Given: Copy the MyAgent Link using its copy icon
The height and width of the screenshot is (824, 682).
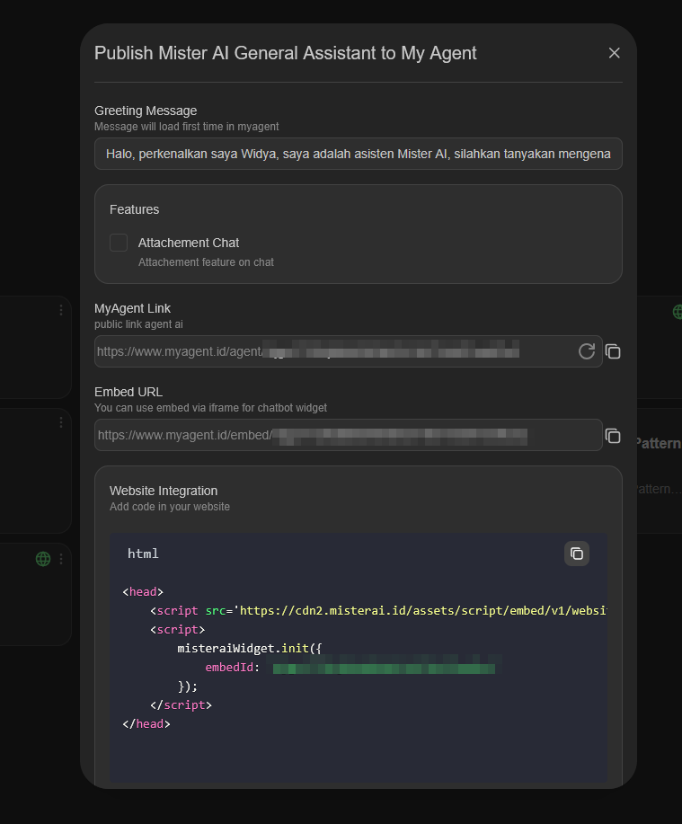Looking at the screenshot, I should click(613, 351).
